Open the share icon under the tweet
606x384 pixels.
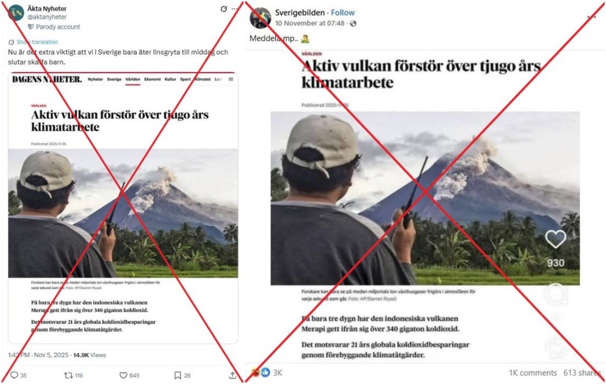tap(232, 375)
